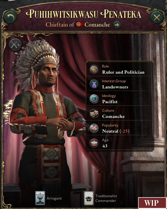
Task: Click the crossed rifles recruit commander icon
Action: pos(15,45)
